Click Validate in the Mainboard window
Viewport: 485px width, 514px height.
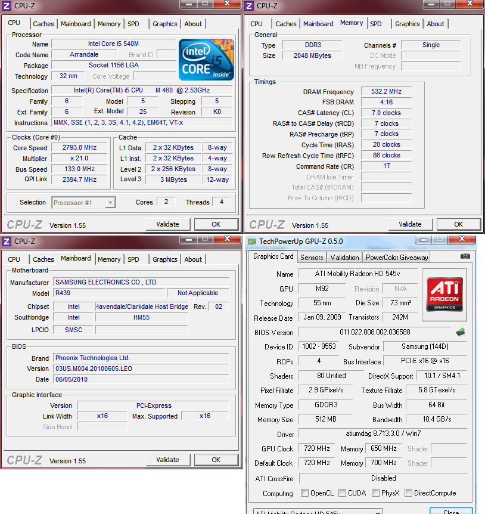click(167, 460)
